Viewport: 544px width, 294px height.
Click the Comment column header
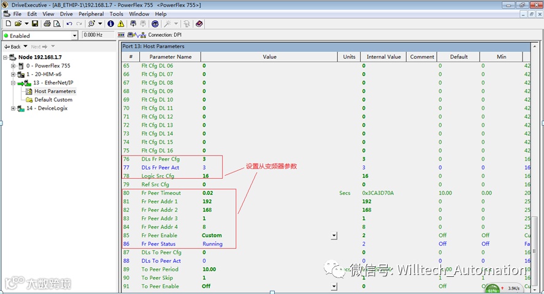[422, 57]
